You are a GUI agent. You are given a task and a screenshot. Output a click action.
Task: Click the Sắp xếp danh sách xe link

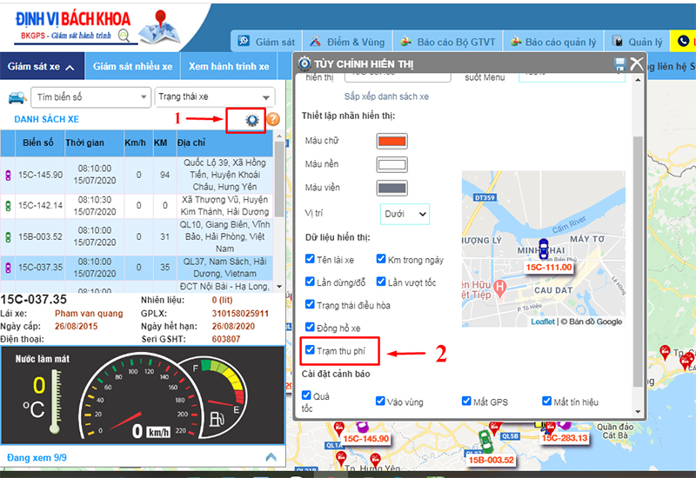pyautogui.click(x=386, y=96)
